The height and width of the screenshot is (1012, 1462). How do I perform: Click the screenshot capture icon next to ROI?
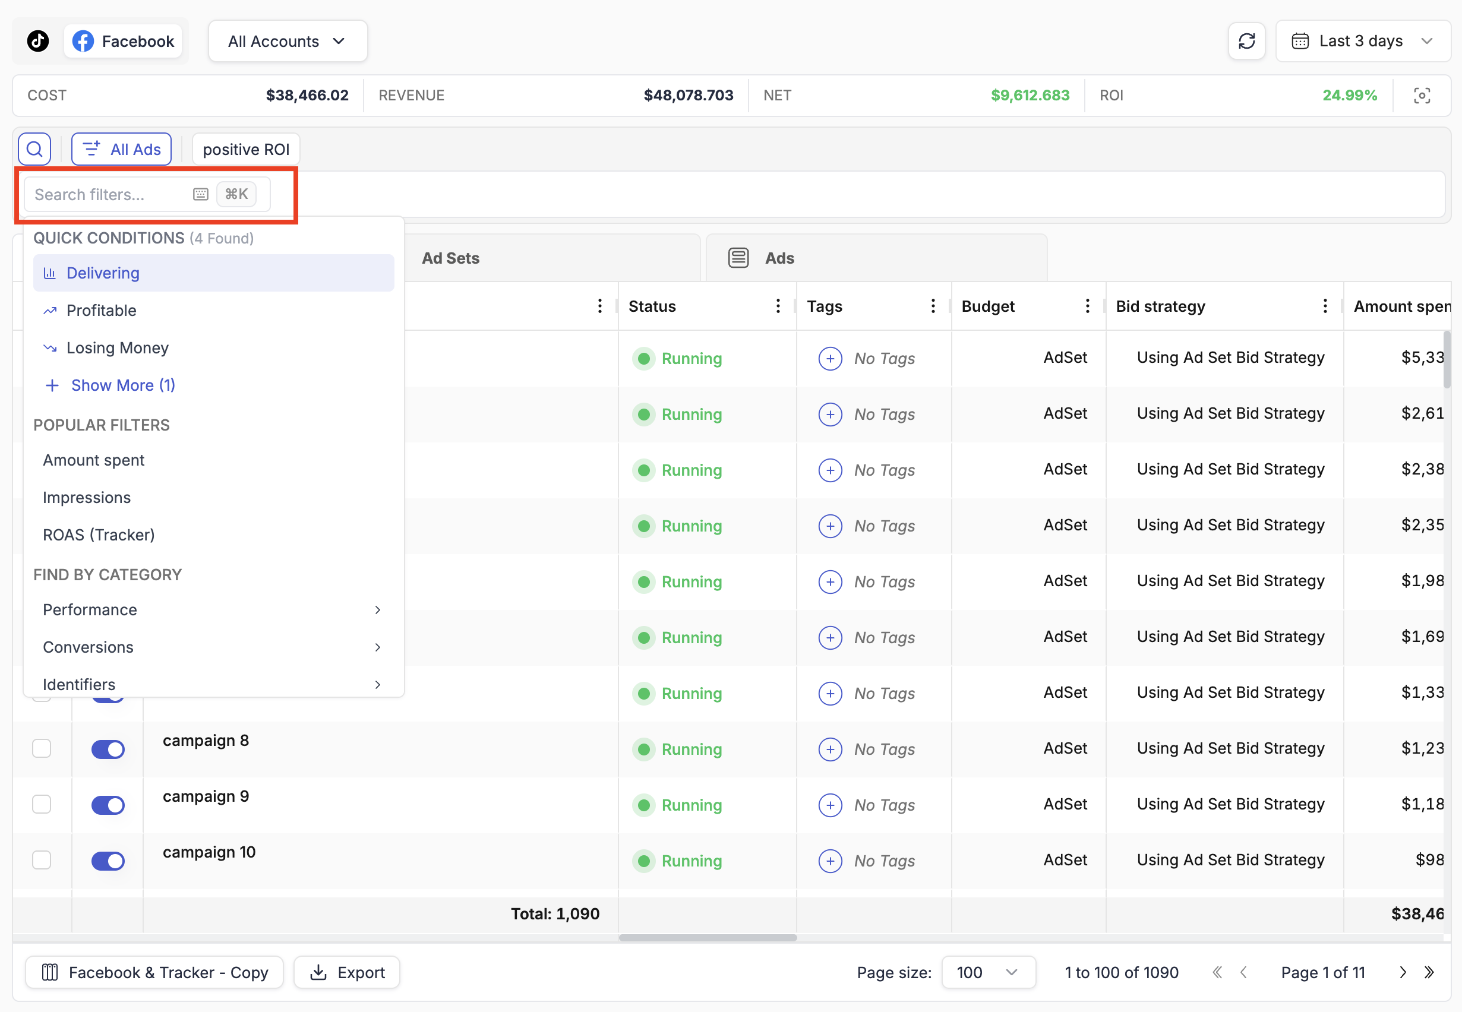[x=1422, y=96]
